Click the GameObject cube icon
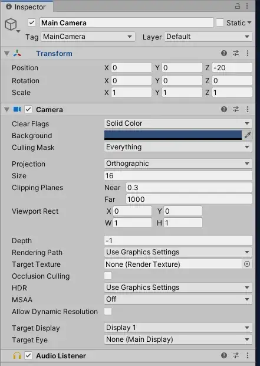Viewport: 260px width, 366px height. [x=11, y=24]
